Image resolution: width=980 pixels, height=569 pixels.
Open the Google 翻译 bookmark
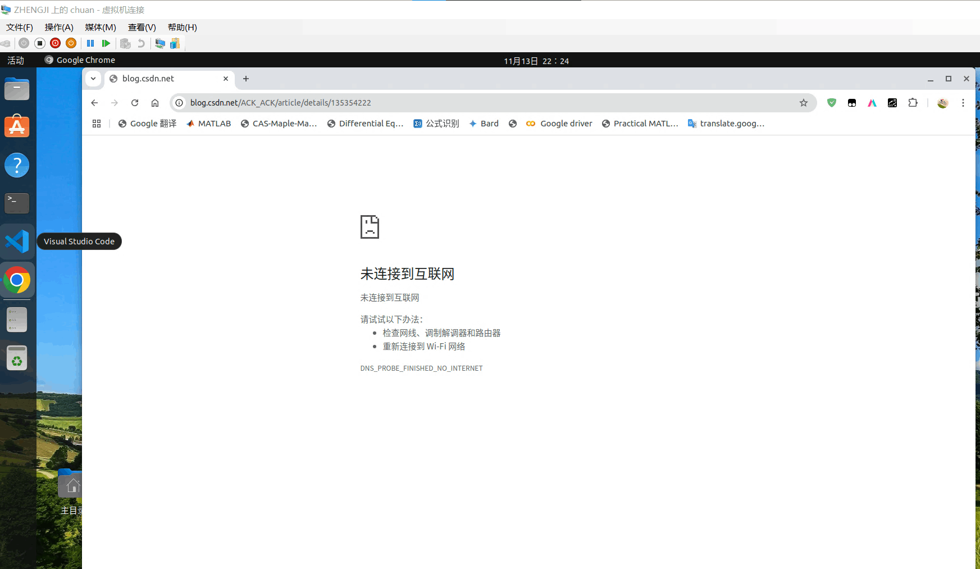(147, 124)
